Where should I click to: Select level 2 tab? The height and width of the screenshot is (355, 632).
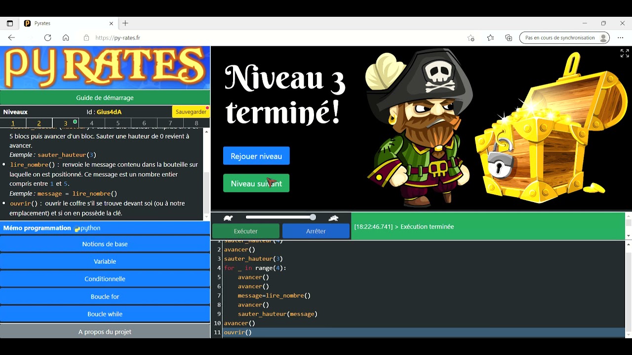pyautogui.click(x=39, y=123)
